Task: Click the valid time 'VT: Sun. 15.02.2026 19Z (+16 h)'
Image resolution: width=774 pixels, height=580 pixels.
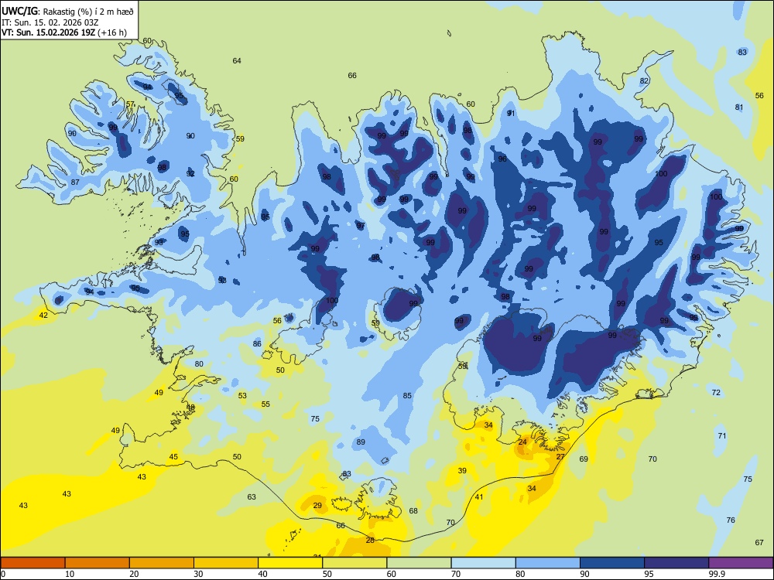Action: click(64, 32)
